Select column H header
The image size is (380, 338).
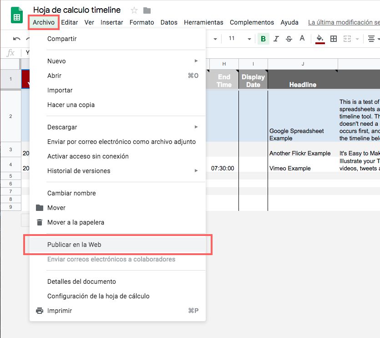click(224, 64)
